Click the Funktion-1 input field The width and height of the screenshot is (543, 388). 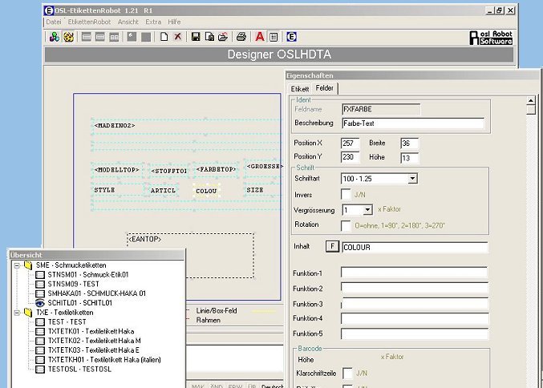coord(415,273)
